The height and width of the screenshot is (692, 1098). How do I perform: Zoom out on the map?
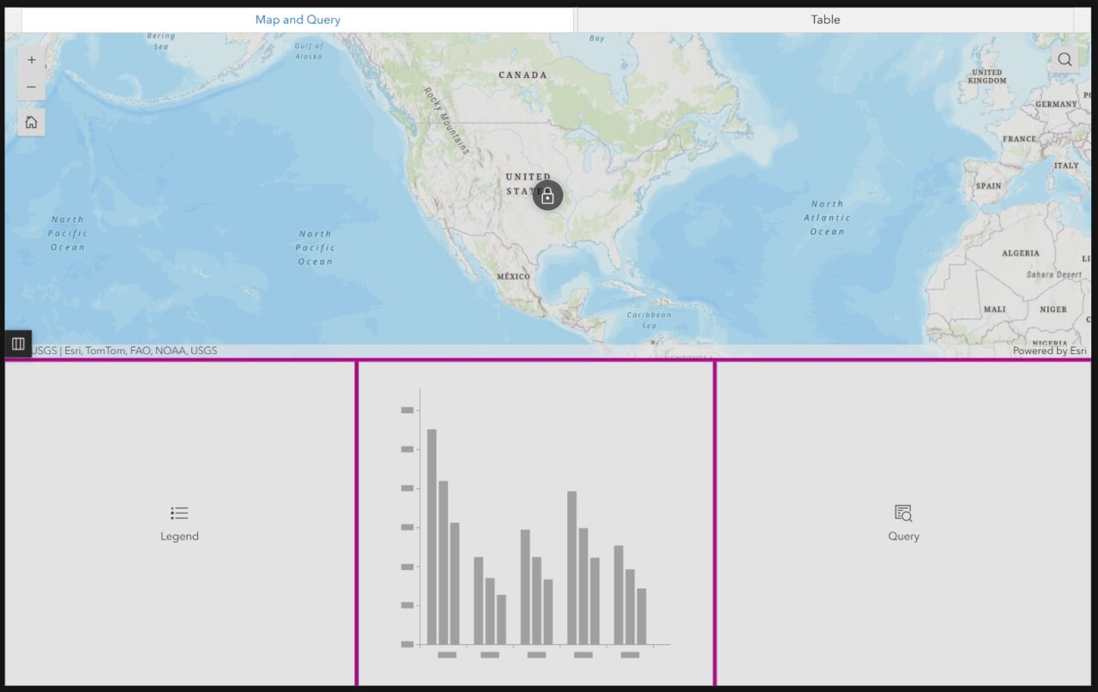(32, 87)
